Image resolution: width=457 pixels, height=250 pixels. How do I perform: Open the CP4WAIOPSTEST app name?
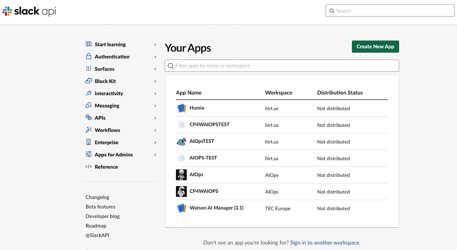pos(210,124)
